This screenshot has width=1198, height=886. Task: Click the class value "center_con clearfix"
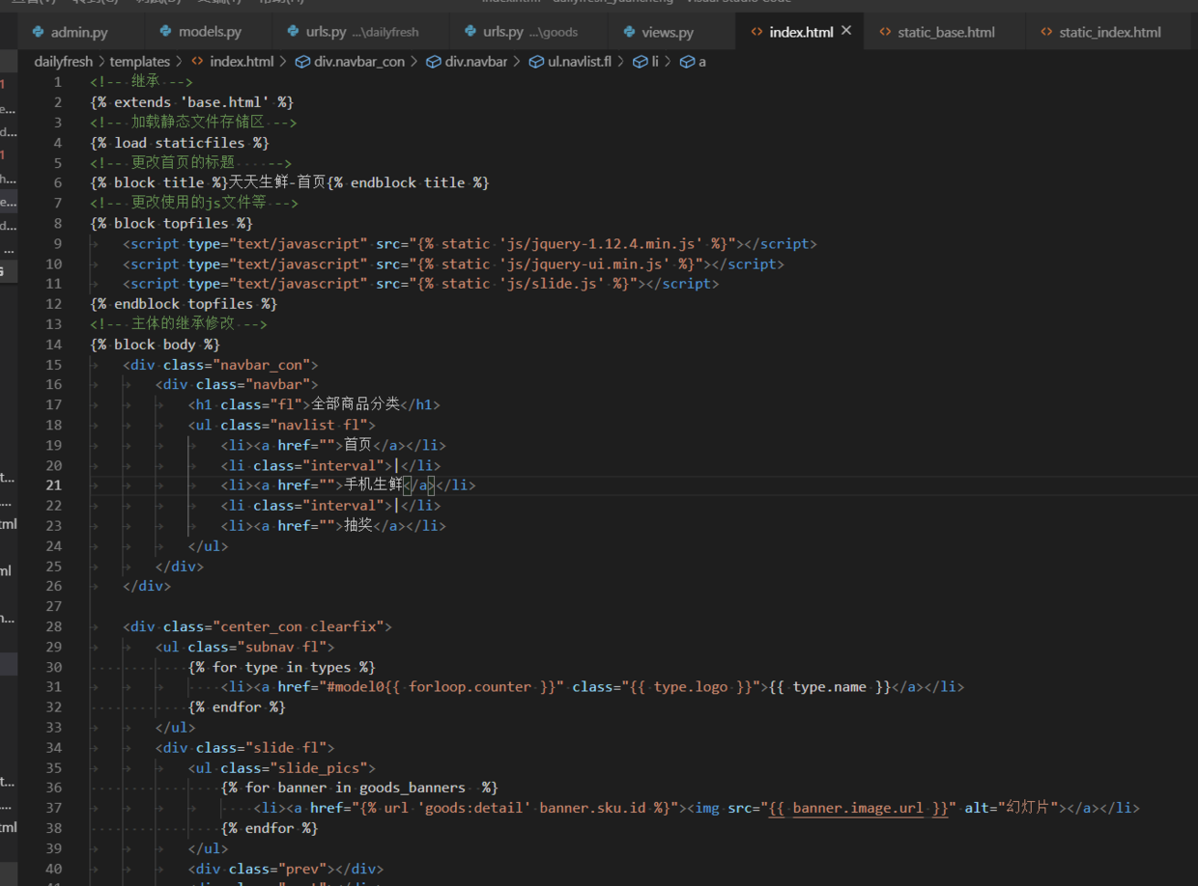point(298,626)
